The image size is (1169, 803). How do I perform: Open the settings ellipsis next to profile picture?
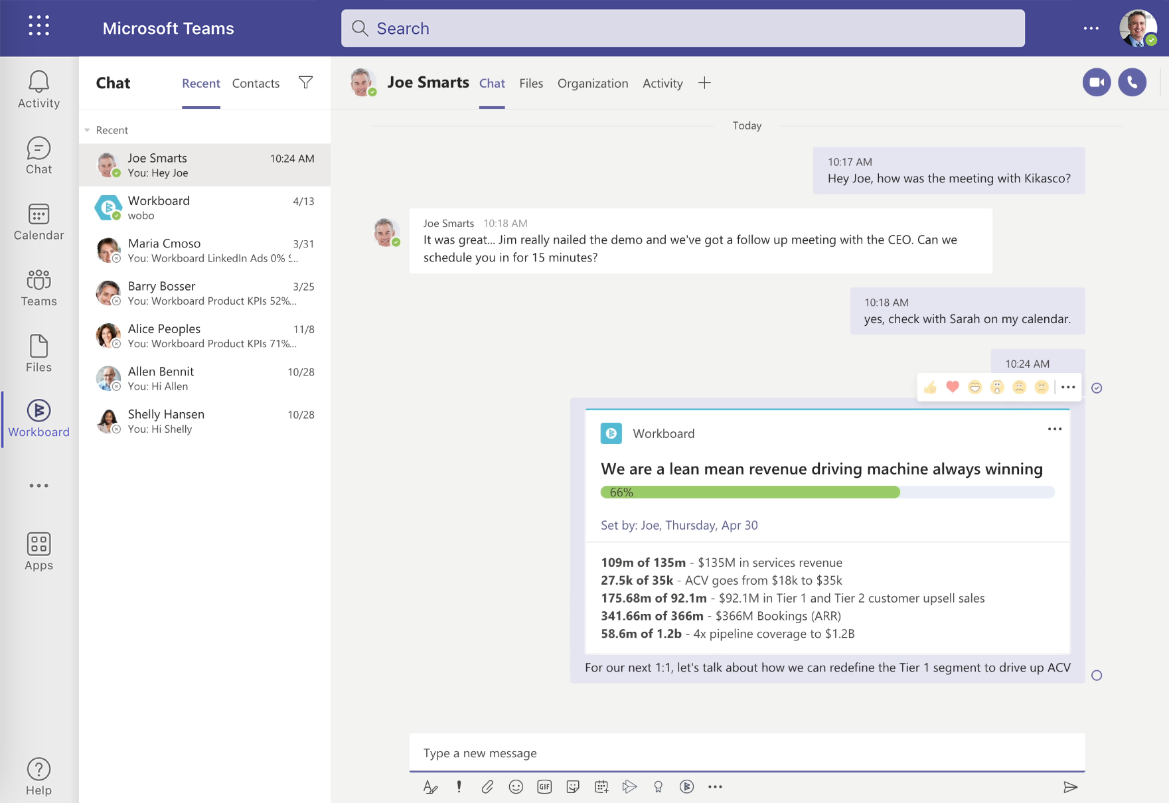click(1091, 29)
